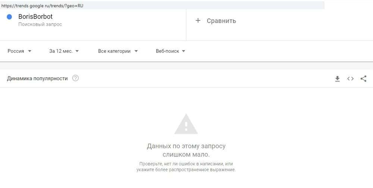Click the blue dot next to BorisBorbot
Screen dimensions: 373x188
pyautogui.click(x=9, y=17)
